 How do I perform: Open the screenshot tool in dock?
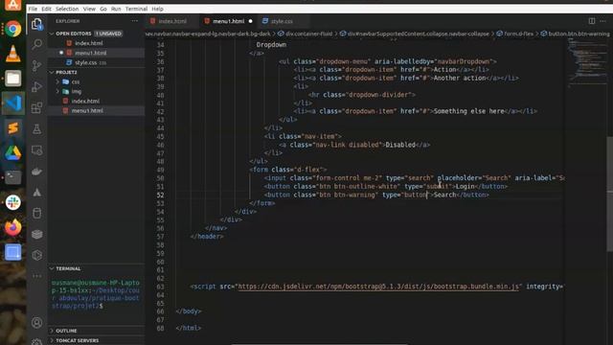coord(12,252)
